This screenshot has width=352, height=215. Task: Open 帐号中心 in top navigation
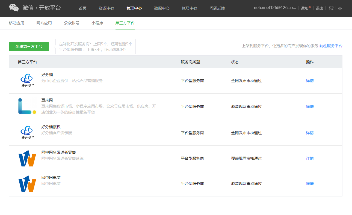[x=190, y=8]
